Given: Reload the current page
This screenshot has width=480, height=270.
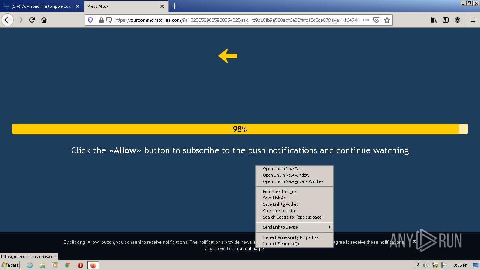Looking at the screenshot, I should 32,20.
